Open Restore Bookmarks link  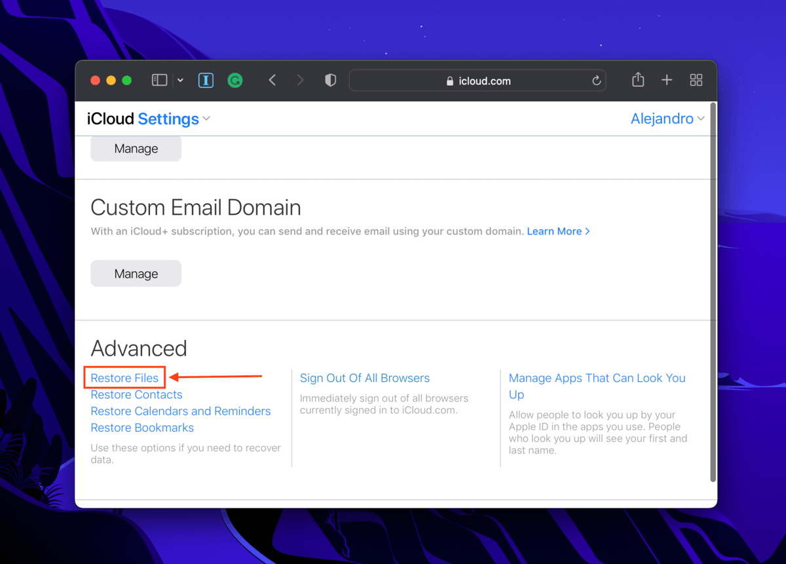coord(142,427)
